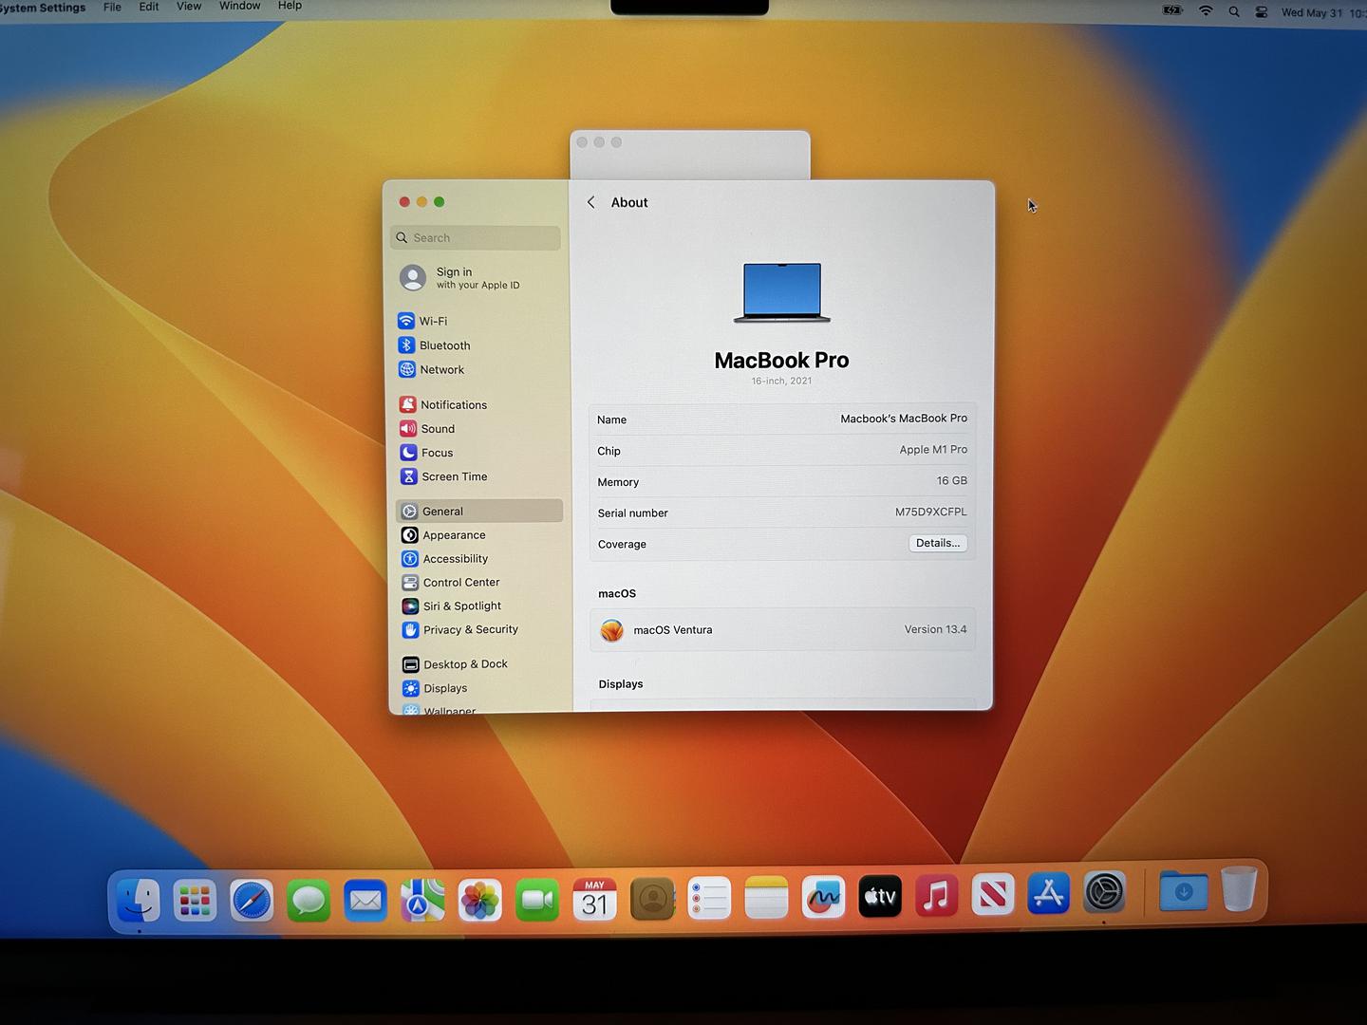Click the macOS Ventura version row

(782, 629)
